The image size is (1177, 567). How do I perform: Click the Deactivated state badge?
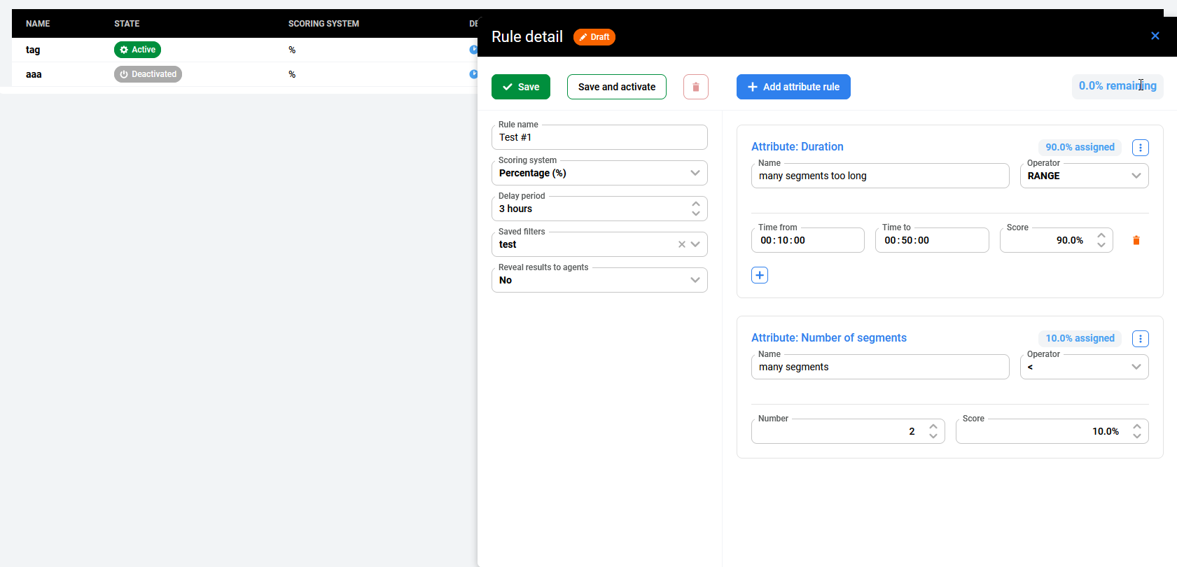pos(148,74)
